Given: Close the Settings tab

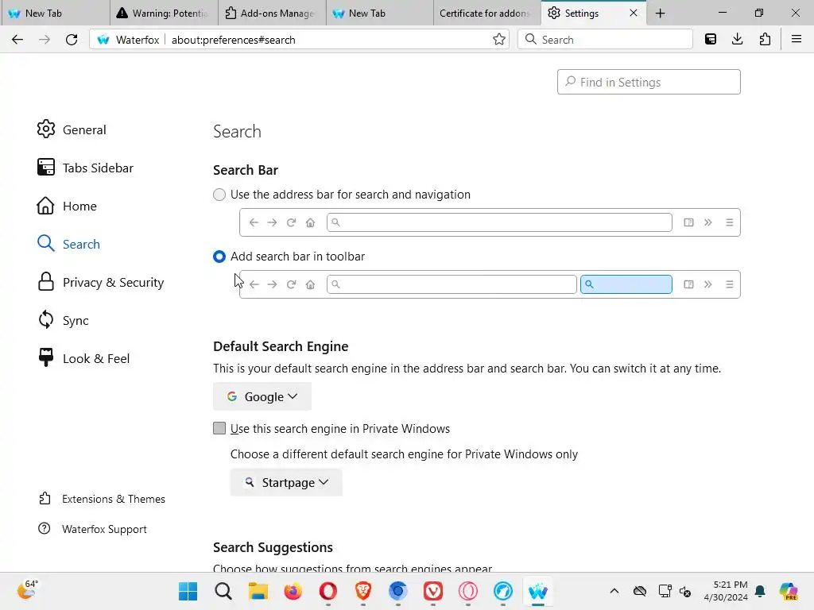Looking at the screenshot, I should [x=634, y=13].
